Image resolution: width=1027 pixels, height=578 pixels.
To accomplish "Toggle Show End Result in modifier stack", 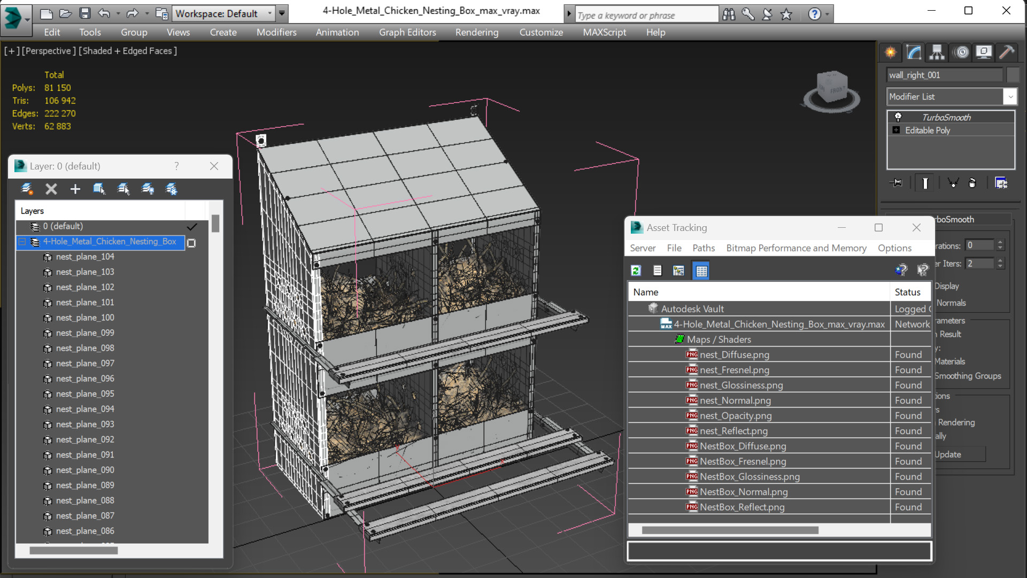I will pyautogui.click(x=925, y=183).
